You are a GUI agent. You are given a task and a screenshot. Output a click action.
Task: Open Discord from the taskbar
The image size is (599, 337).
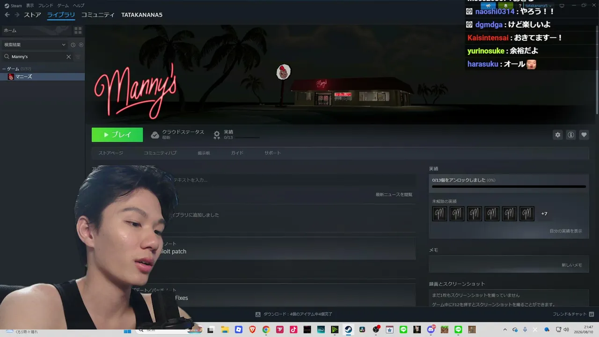tap(431, 330)
